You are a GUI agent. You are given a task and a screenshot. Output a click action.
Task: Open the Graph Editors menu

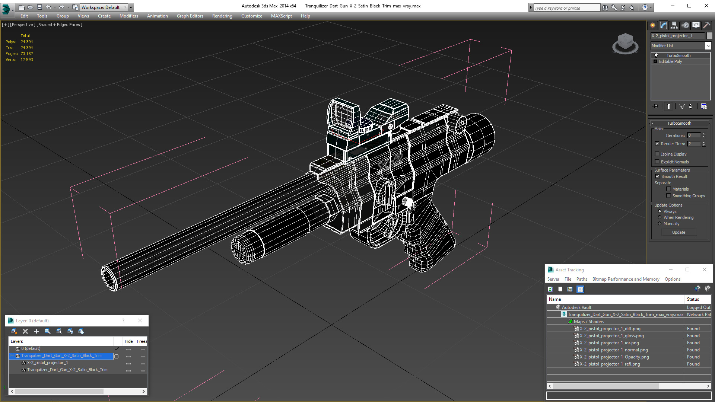click(x=190, y=16)
